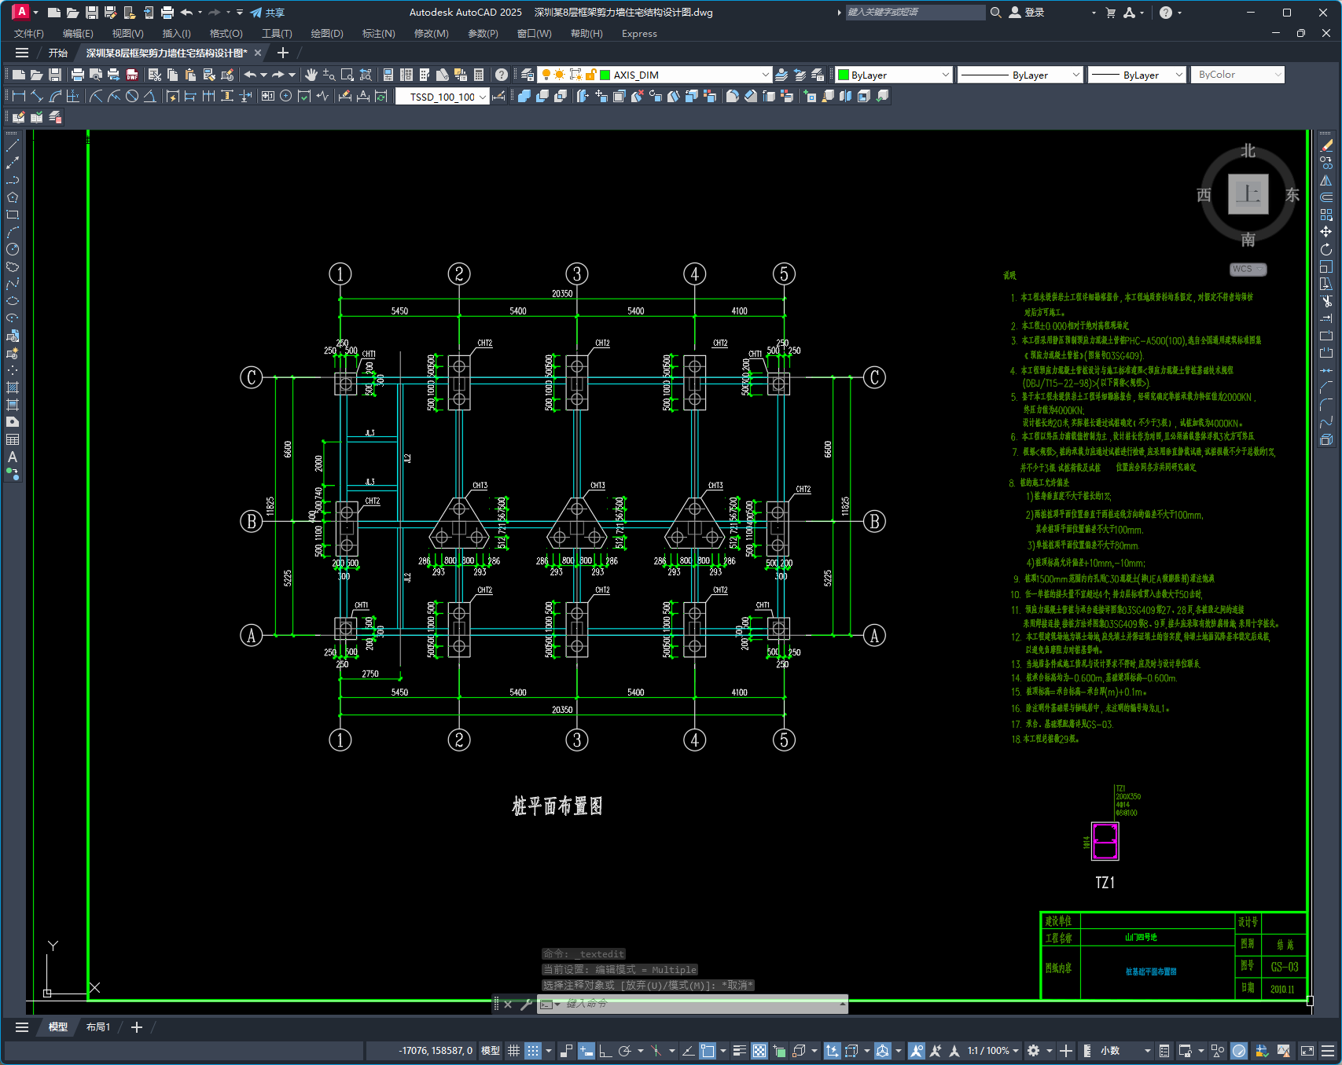Image resolution: width=1342 pixels, height=1065 pixels.
Task: Click the Undo arrow in the standard toolbar
Action: click(x=250, y=75)
